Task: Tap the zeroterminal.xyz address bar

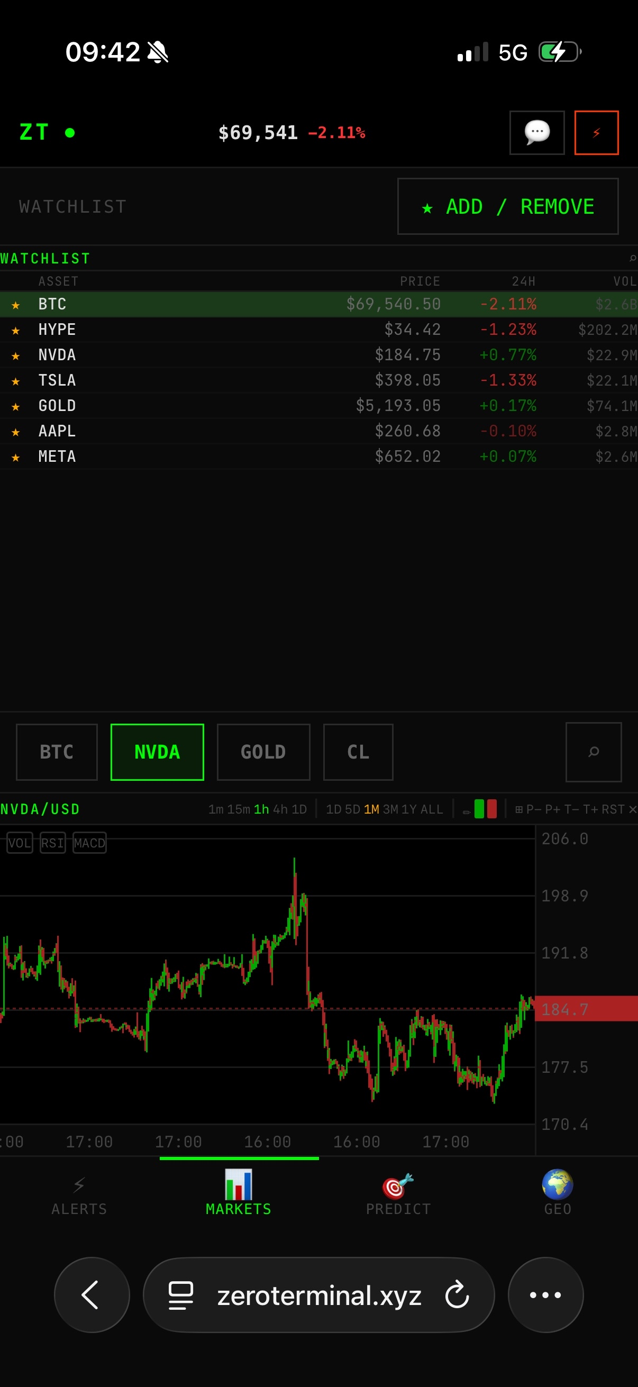Action: pos(318,1295)
